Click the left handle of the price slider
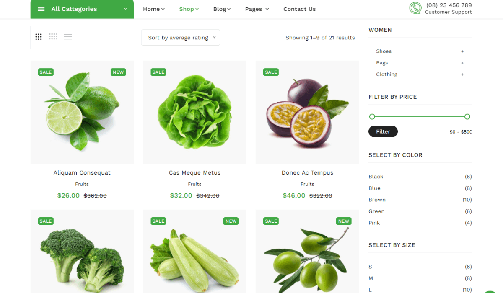Viewport: 503px width, 293px height. pos(372,116)
